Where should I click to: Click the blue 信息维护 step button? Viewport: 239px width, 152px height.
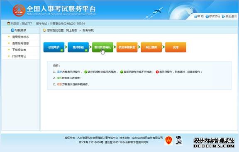pos(54,47)
